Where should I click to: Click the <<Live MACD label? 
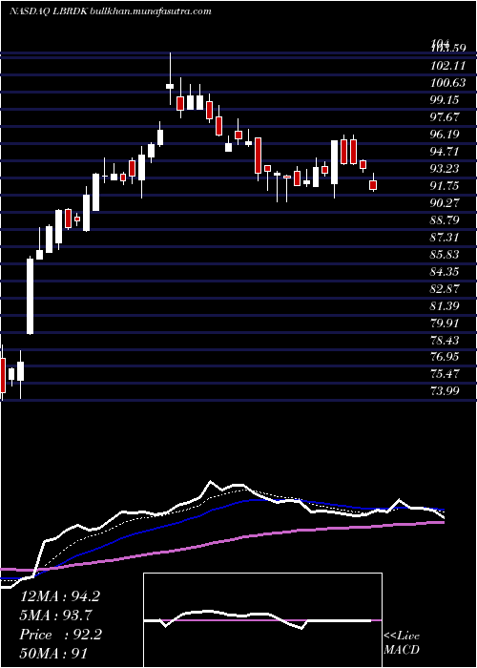tap(402, 643)
